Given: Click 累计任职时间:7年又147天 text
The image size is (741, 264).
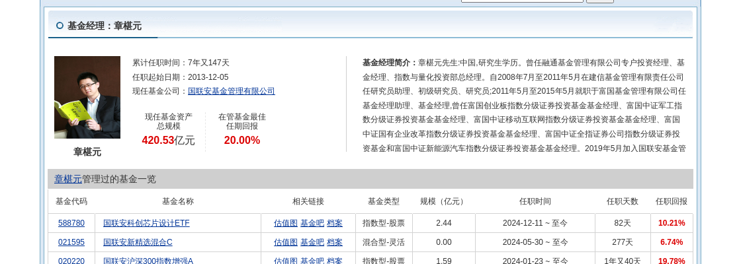Looking at the screenshot, I should click(x=181, y=63).
